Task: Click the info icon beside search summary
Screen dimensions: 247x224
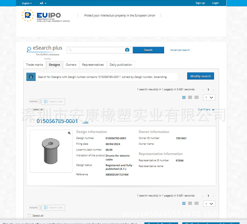Action: pyautogui.click(x=31, y=77)
